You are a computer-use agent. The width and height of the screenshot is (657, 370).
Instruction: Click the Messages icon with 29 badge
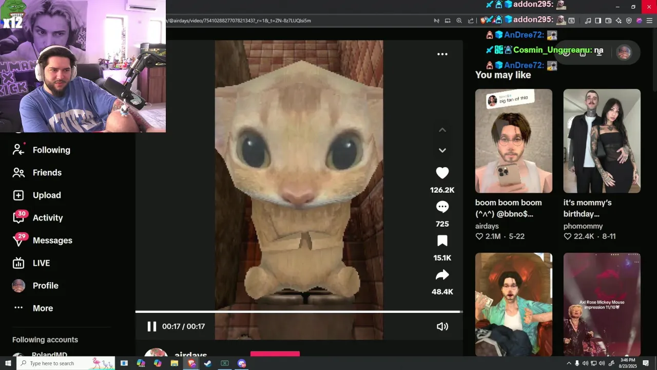pos(18,240)
